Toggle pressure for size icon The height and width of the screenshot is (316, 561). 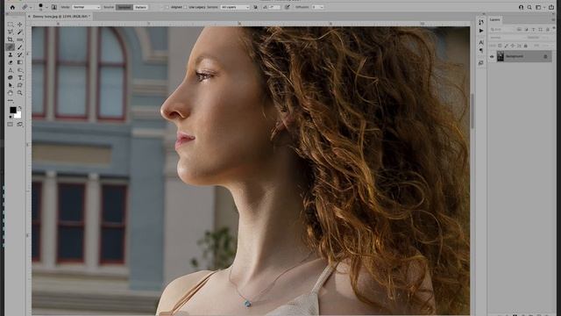coord(288,7)
